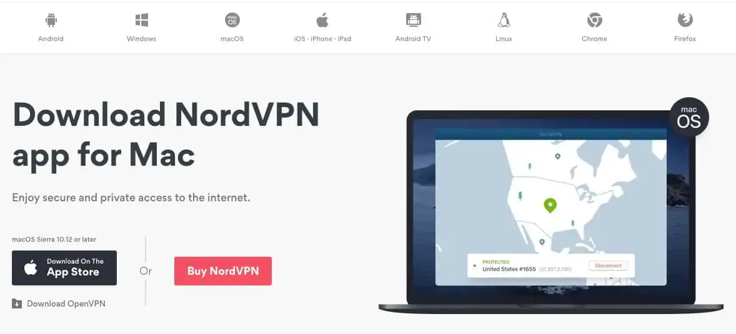
Task: Select the Apple iOS icon
Action: tap(322, 20)
